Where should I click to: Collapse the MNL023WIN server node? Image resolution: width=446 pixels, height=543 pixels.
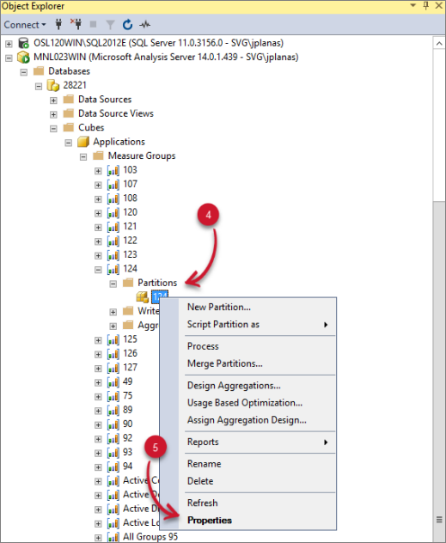click(9, 58)
